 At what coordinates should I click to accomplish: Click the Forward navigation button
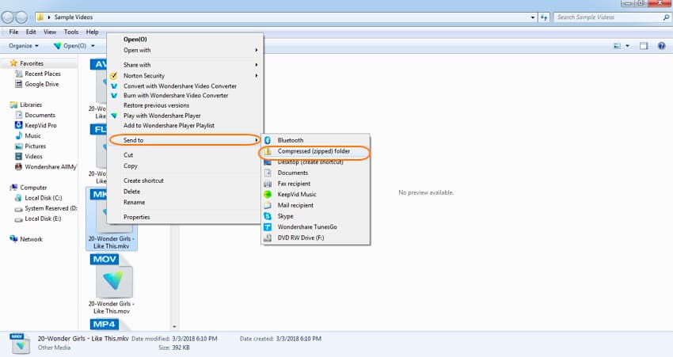tap(21, 17)
